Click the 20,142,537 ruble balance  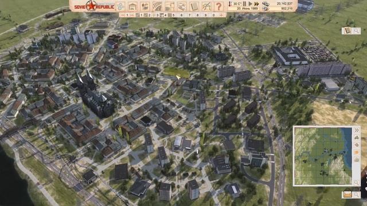tap(284, 3)
